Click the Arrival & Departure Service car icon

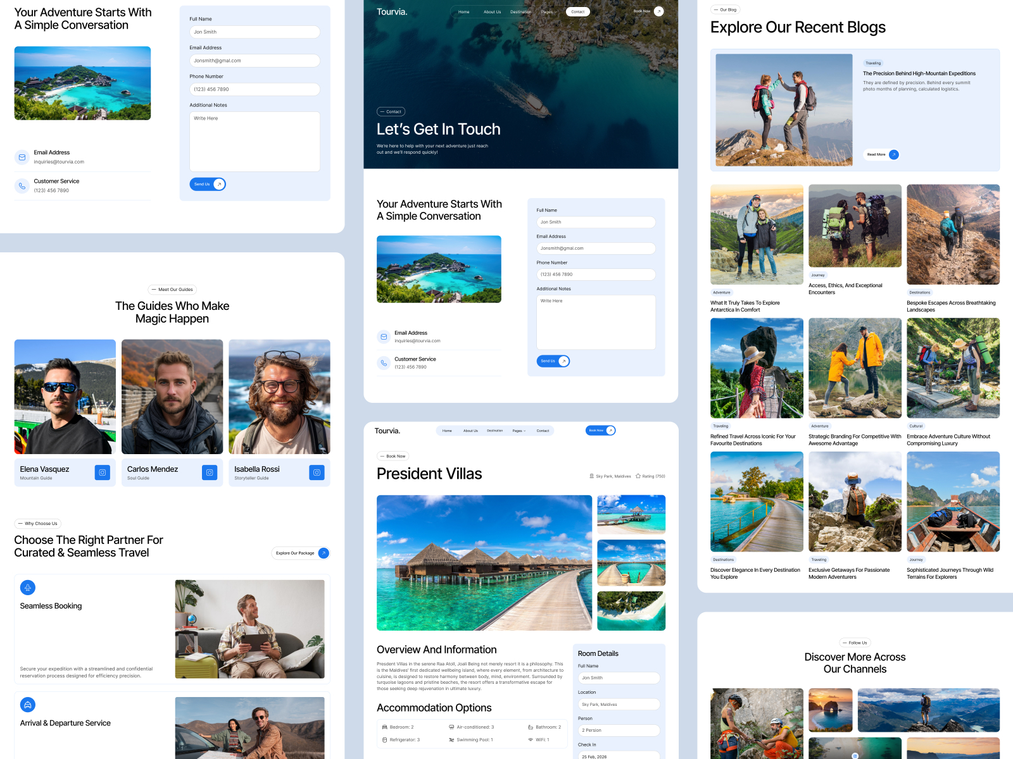(28, 705)
